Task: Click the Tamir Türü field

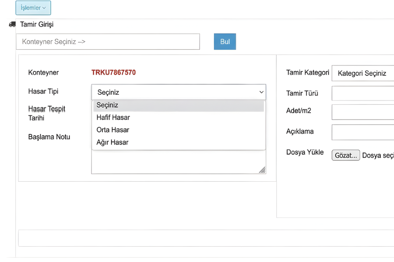Action: tap(362, 93)
